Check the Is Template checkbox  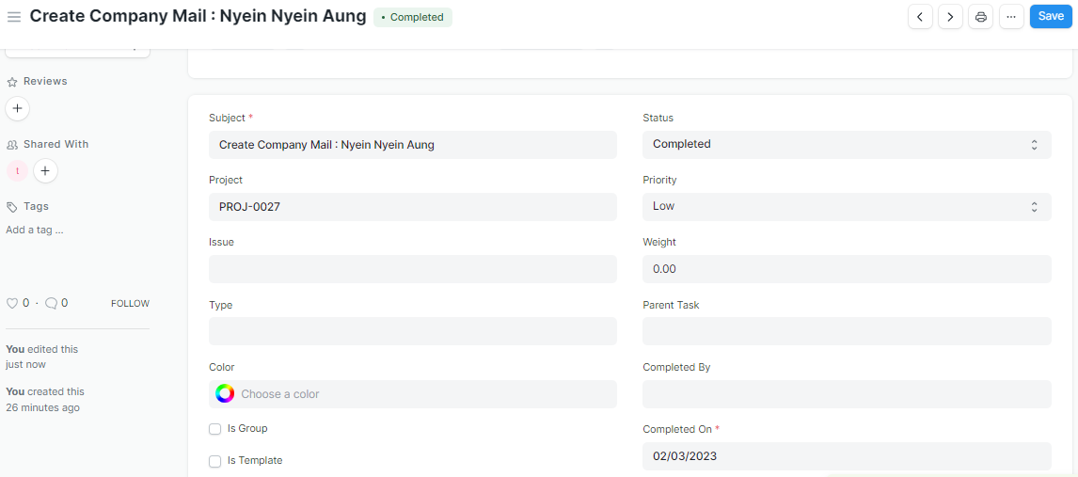coord(215,460)
